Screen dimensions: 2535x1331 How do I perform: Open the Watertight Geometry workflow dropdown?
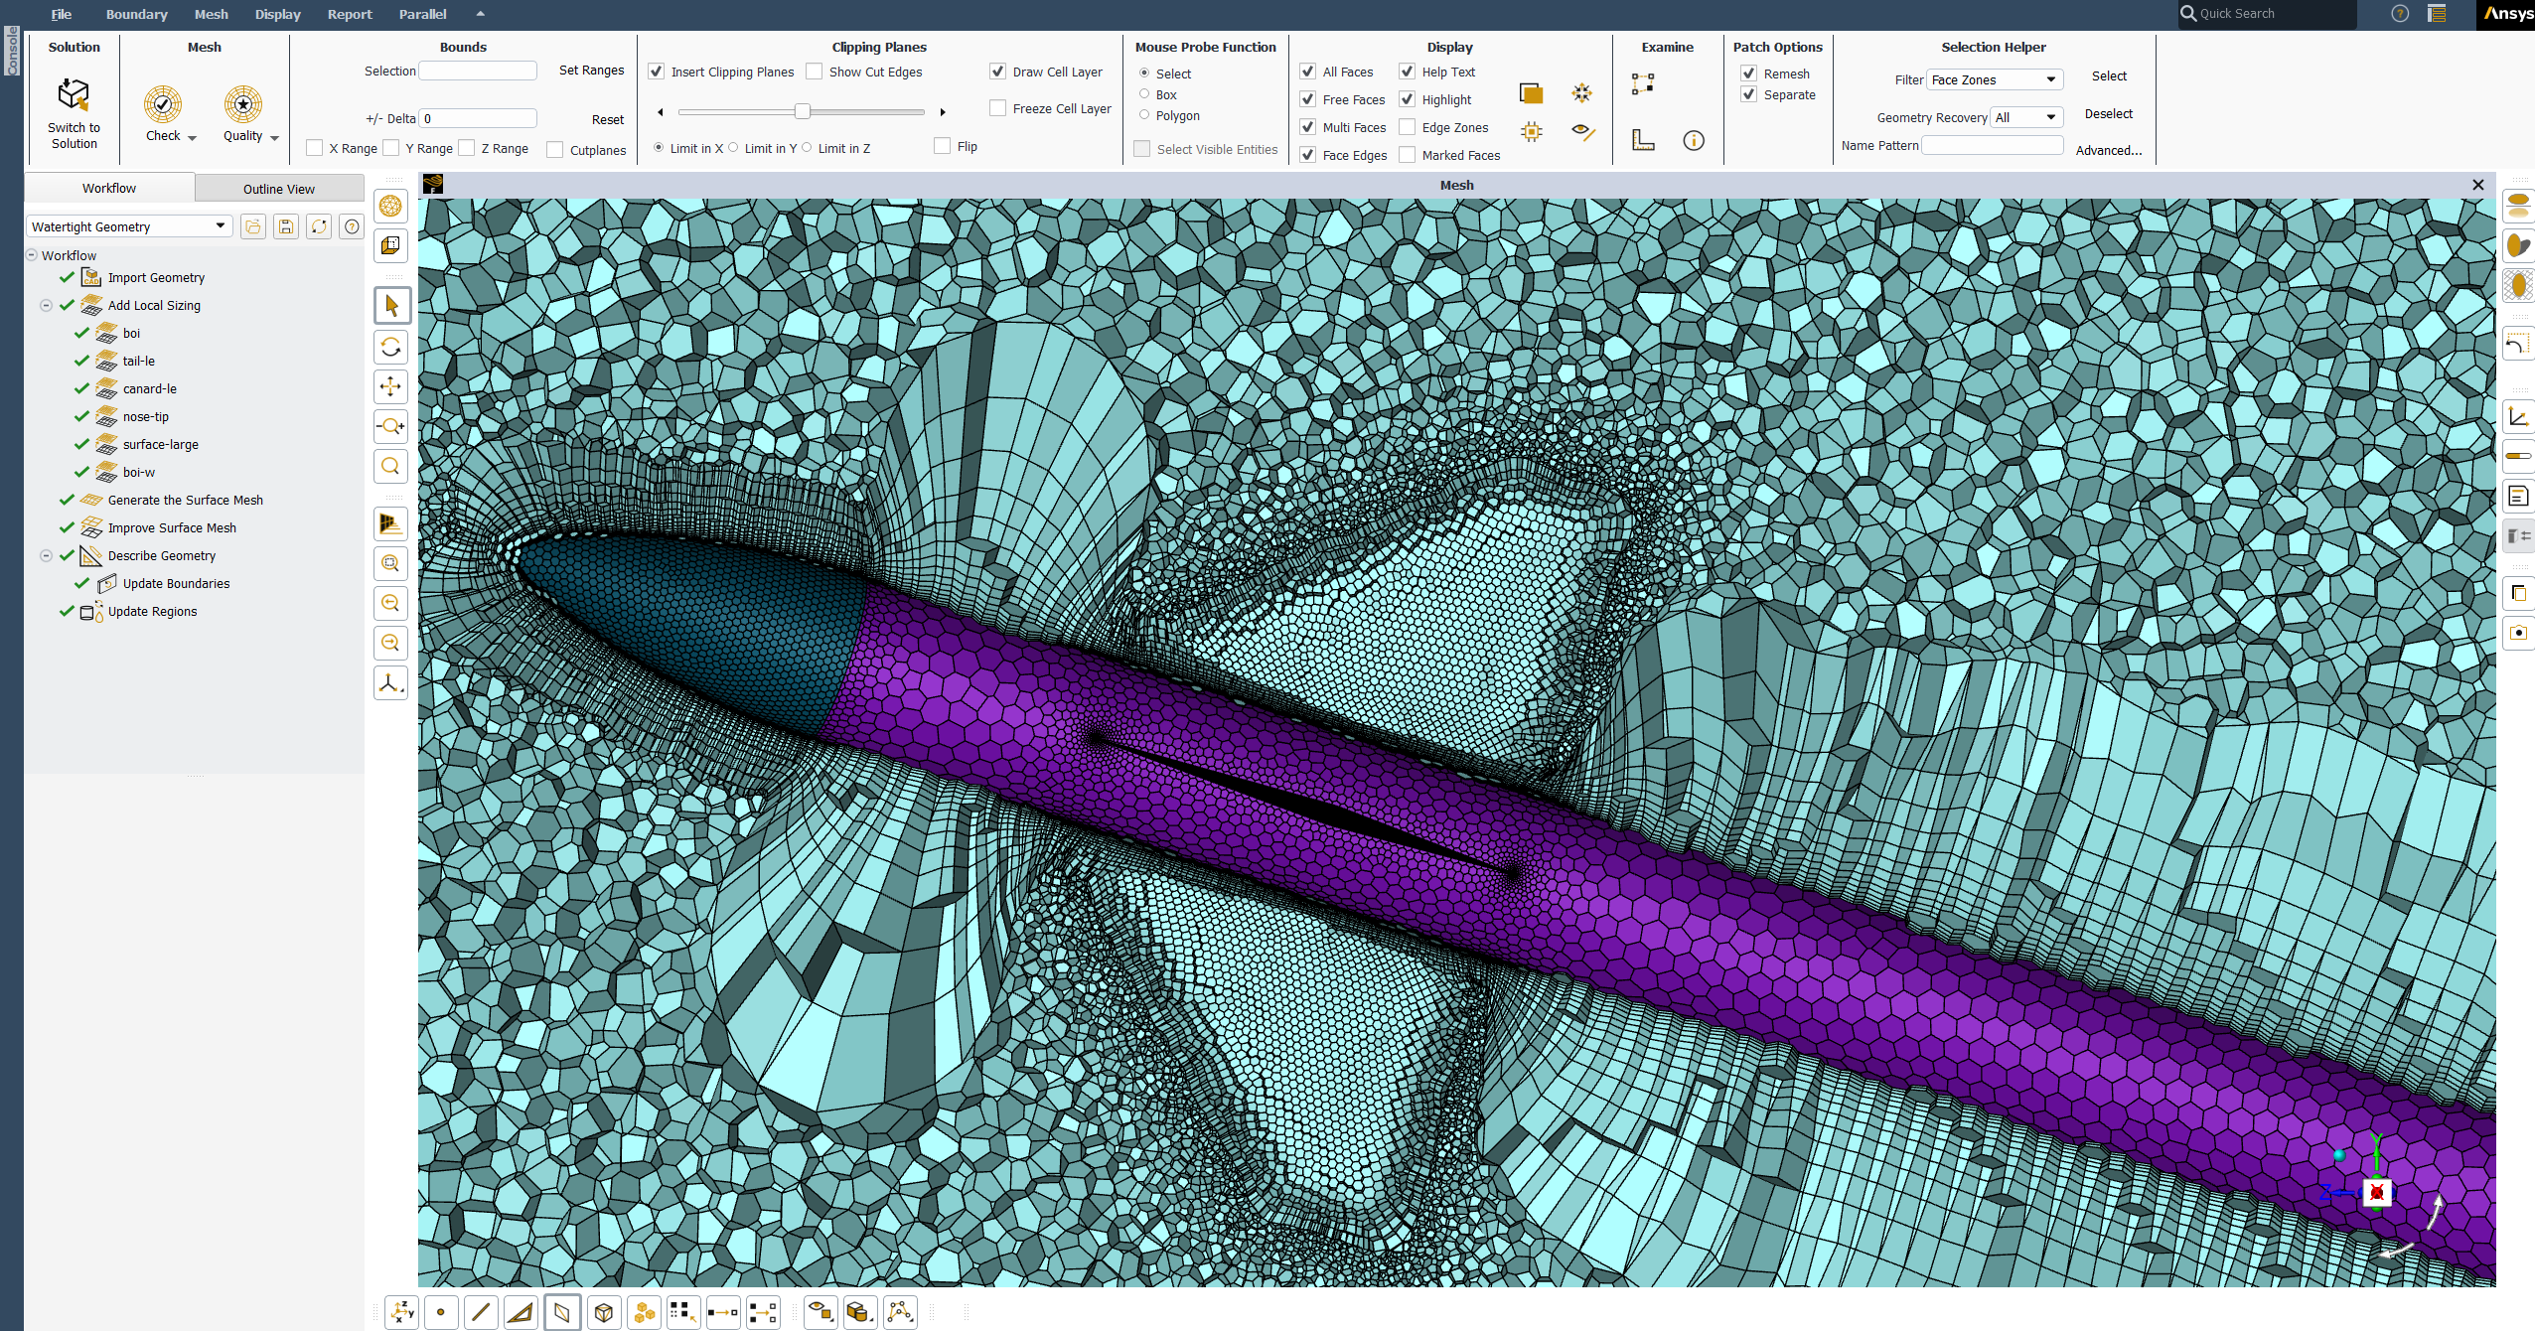click(x=129, y=226)
